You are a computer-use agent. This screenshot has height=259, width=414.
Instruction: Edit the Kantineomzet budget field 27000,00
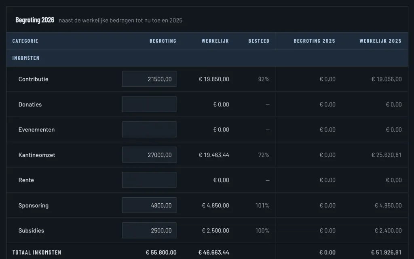[149, 155]
